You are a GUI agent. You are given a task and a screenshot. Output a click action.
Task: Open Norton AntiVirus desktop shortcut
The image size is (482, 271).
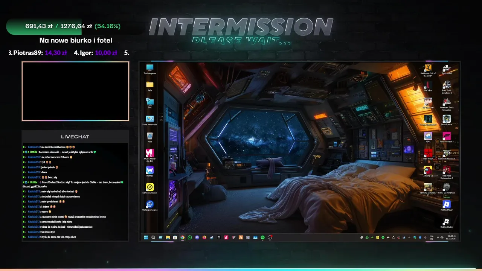click(150, 189)
